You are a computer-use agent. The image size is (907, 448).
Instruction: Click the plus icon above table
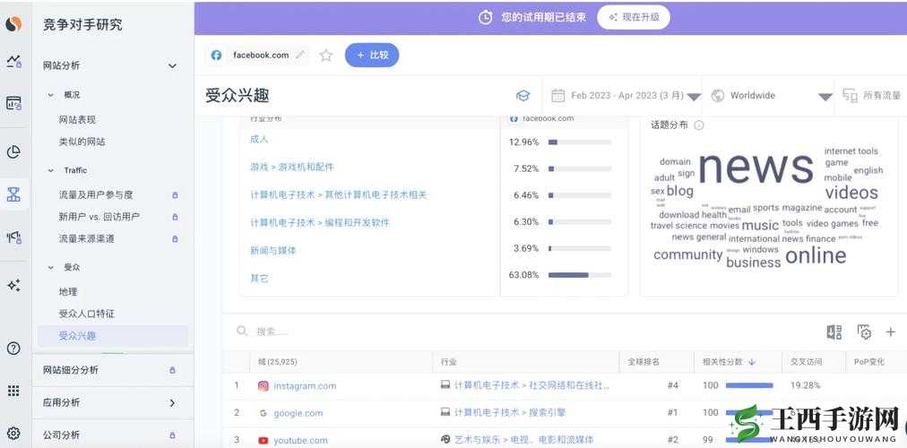coord(890,332)
